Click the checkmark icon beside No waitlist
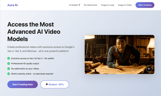161x96 pixels. (x=9, y=58)
